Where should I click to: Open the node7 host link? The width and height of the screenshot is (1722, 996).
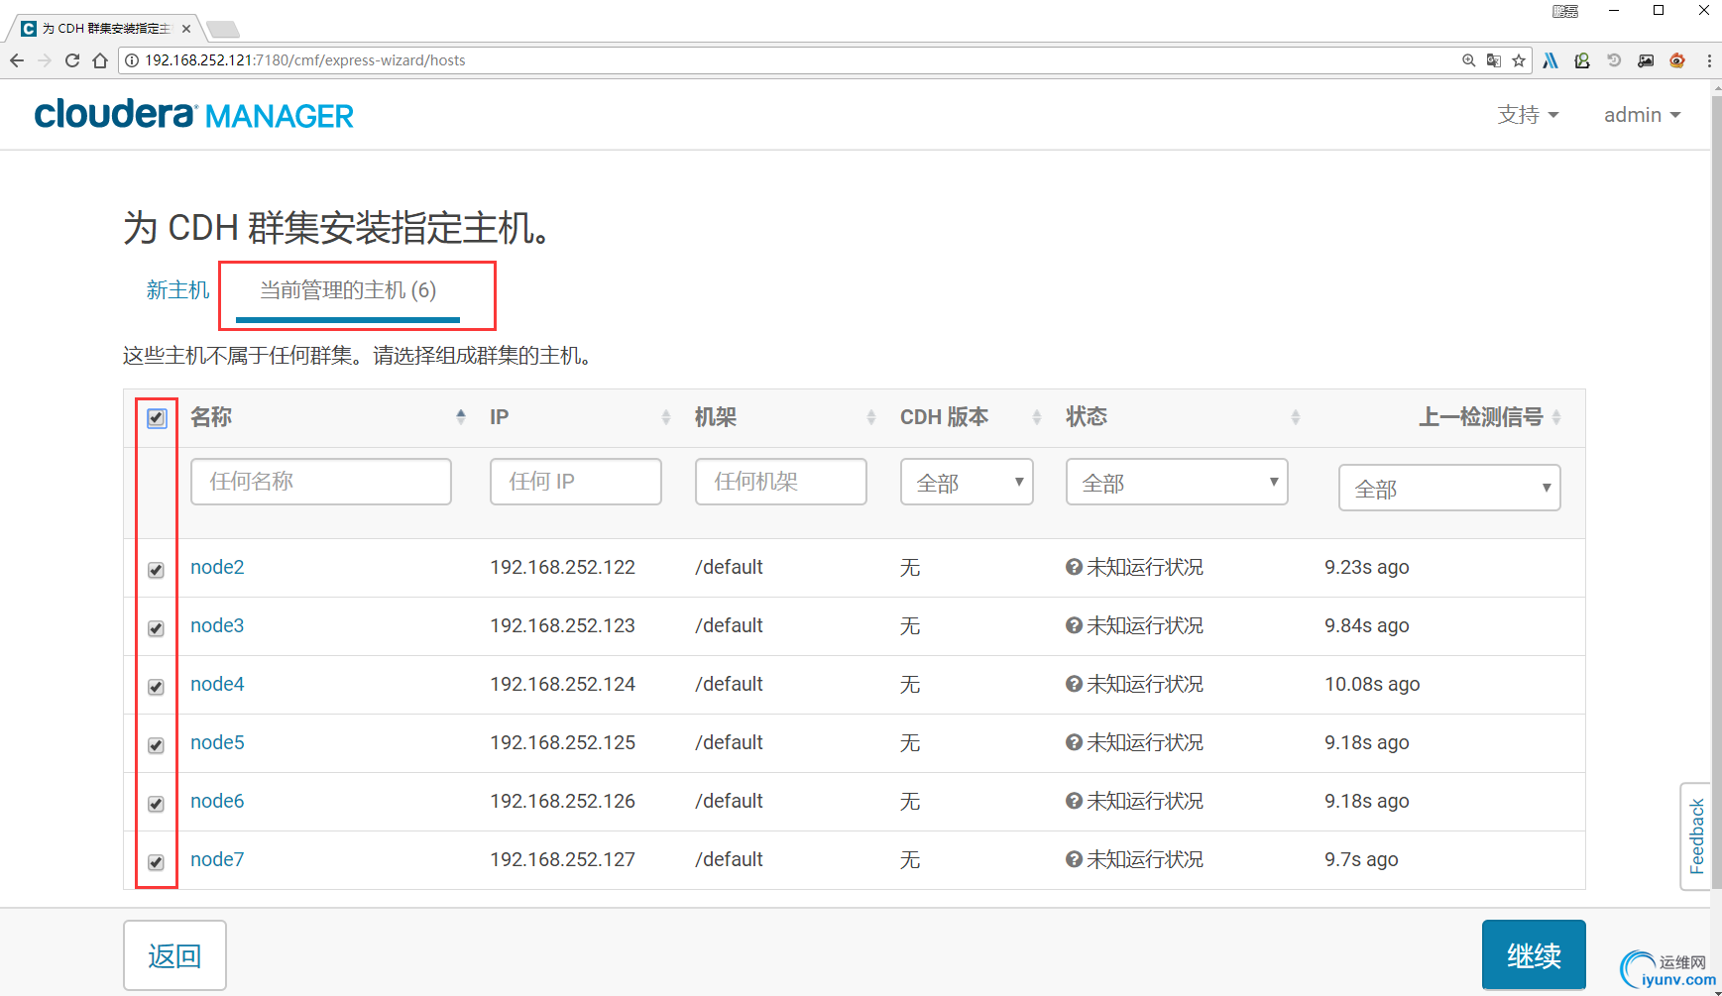pyautogui.click(x=217, y=859)
